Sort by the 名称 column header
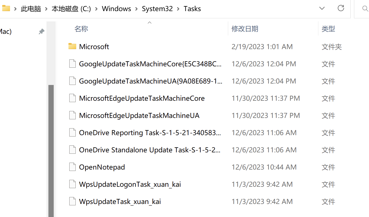Viewport: 369px width, 217px height. tap(81, 29)
